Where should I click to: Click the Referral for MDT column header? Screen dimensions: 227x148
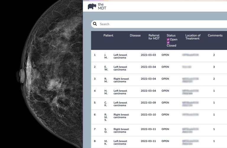(154, 37)
